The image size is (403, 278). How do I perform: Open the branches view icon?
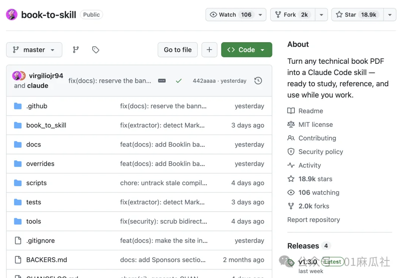(75, 50)
